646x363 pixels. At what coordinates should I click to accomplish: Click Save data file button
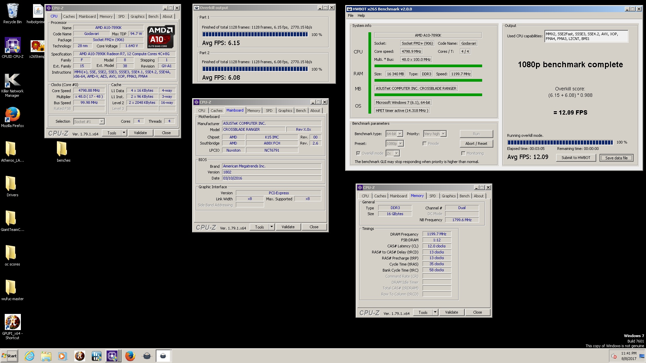point(616,158)
